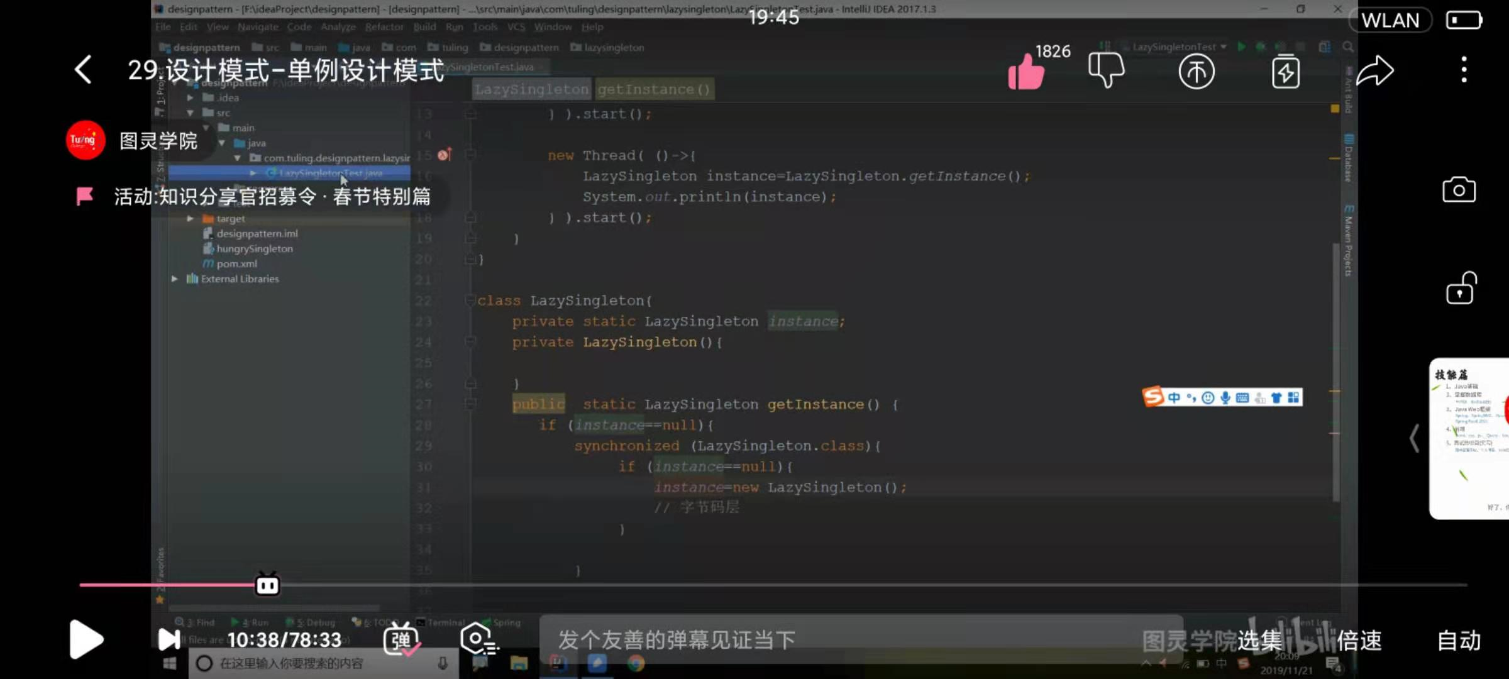Take a screenshot with camera icon

(x=1459, y=189)
